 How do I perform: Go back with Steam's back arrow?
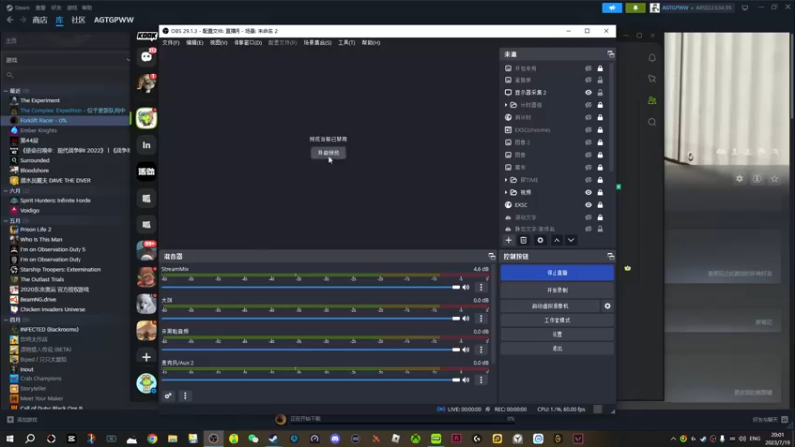point(10,20)
